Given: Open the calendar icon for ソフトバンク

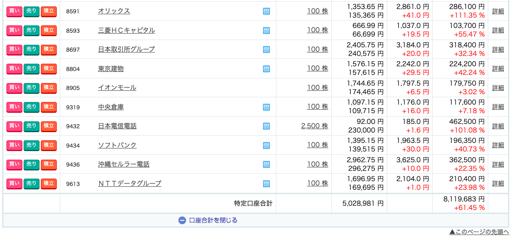Looking at the screenshot, I should pos(266,145).
